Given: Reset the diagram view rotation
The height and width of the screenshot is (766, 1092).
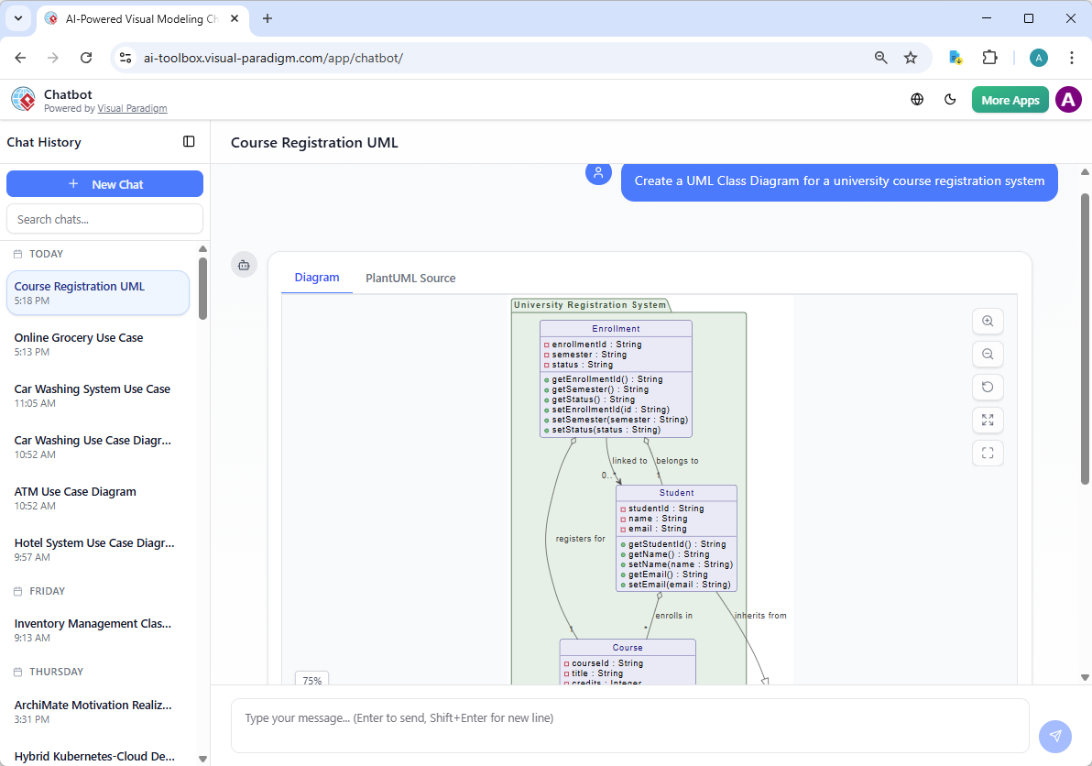Looking at the screenshot, I should coord(988,388).
